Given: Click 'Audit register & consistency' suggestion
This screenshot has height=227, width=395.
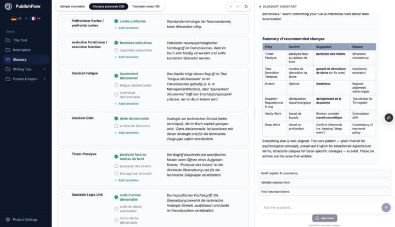Looking at the screenshot, I should click(325, 173).
